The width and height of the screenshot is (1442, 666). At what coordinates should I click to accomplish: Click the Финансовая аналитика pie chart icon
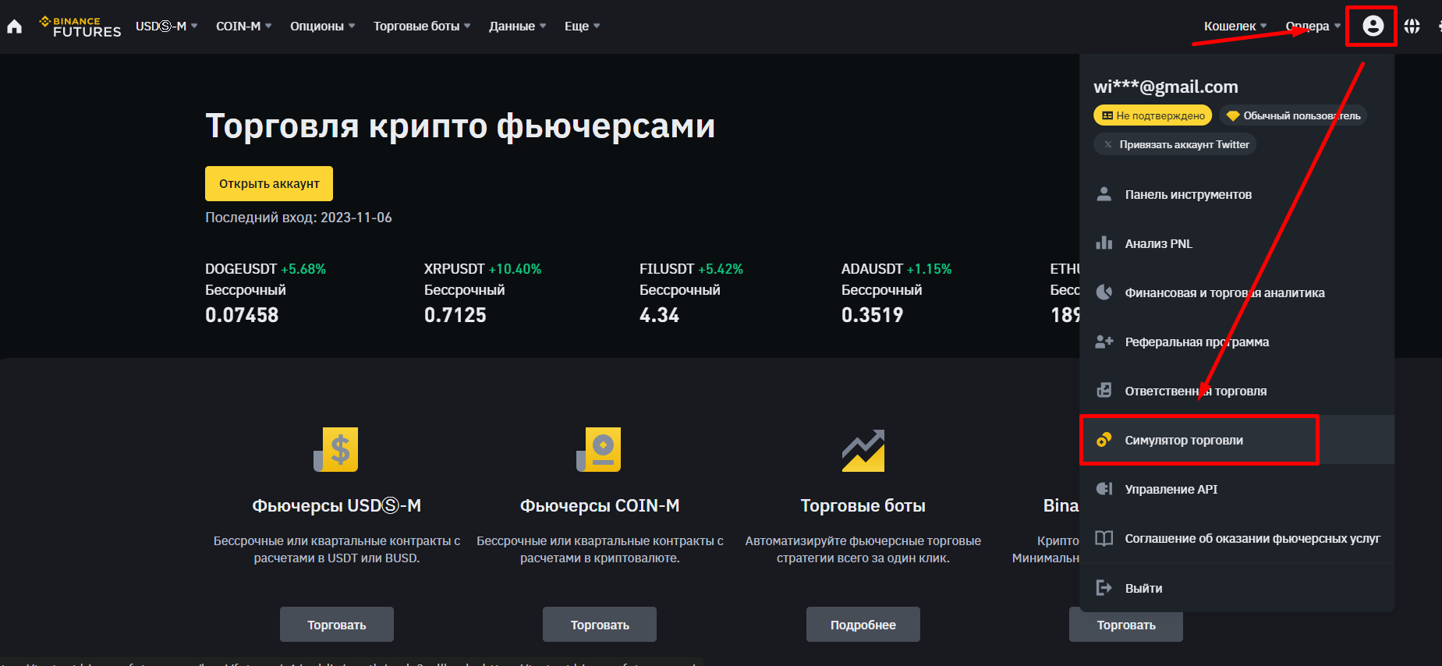pyautogui.click(x=1104, y=292)
